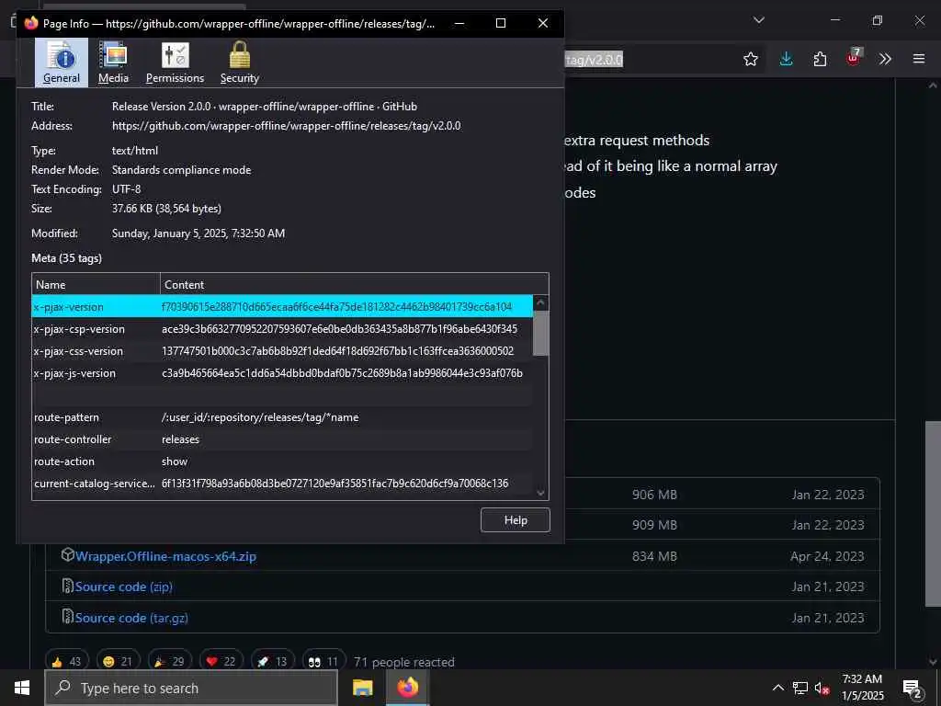Toggle the eyes reaction with 11
The width and height of the screenshot is (941, 706).
pos(324,662)
